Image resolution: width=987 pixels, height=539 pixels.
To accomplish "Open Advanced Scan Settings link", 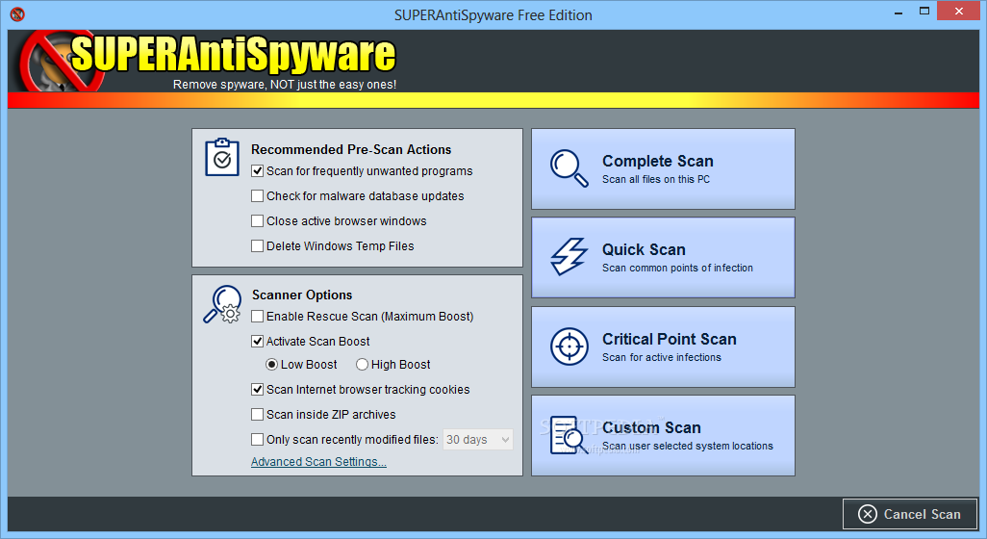I will coord(318,462).
